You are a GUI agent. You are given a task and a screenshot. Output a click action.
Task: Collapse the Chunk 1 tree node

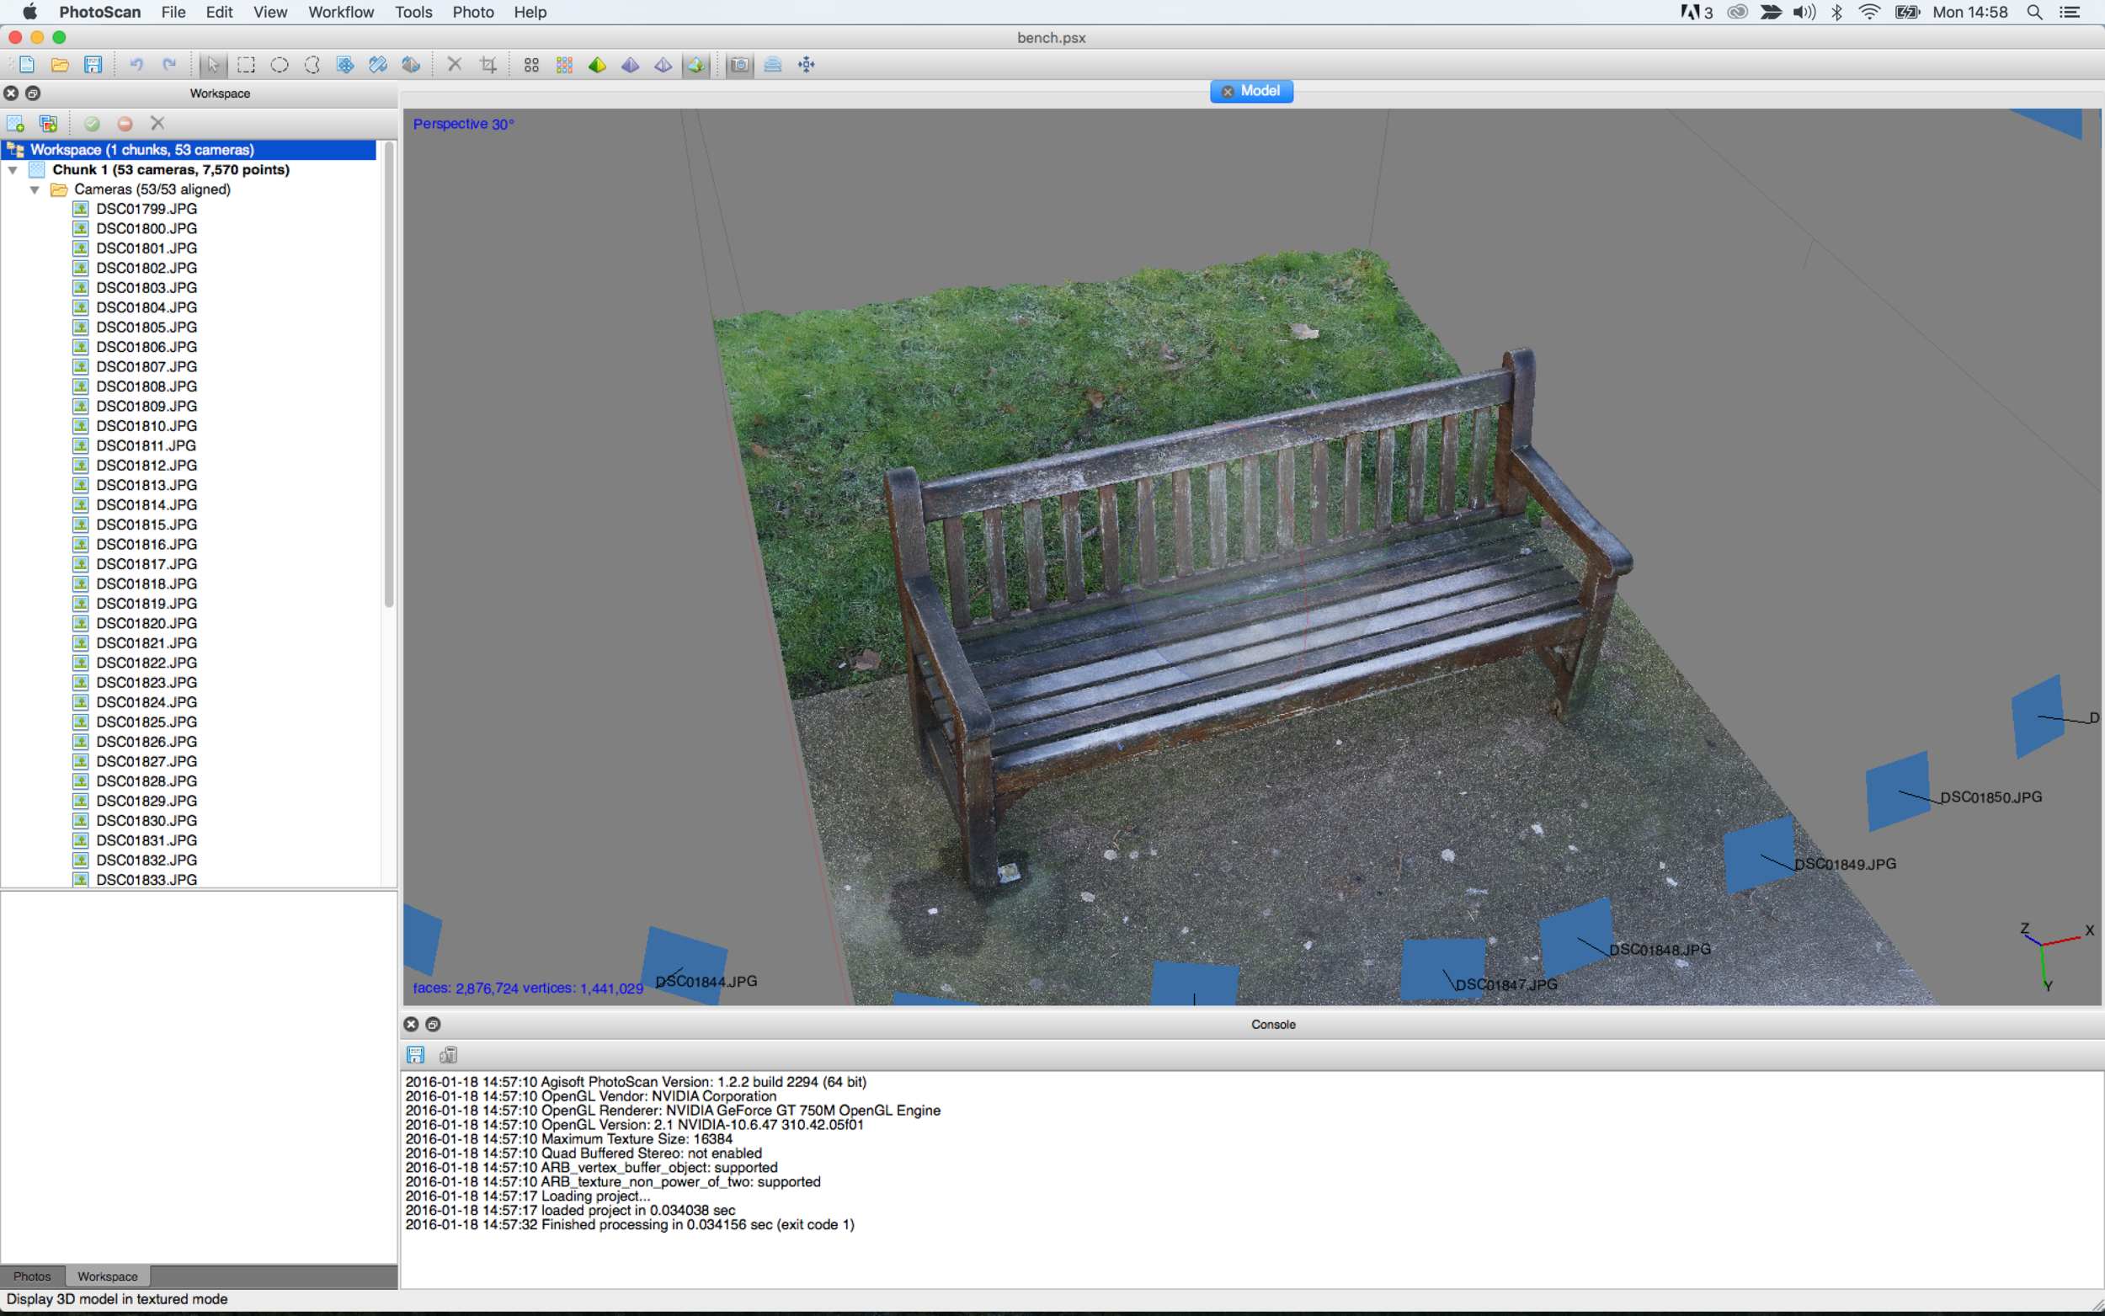point(13,170)
